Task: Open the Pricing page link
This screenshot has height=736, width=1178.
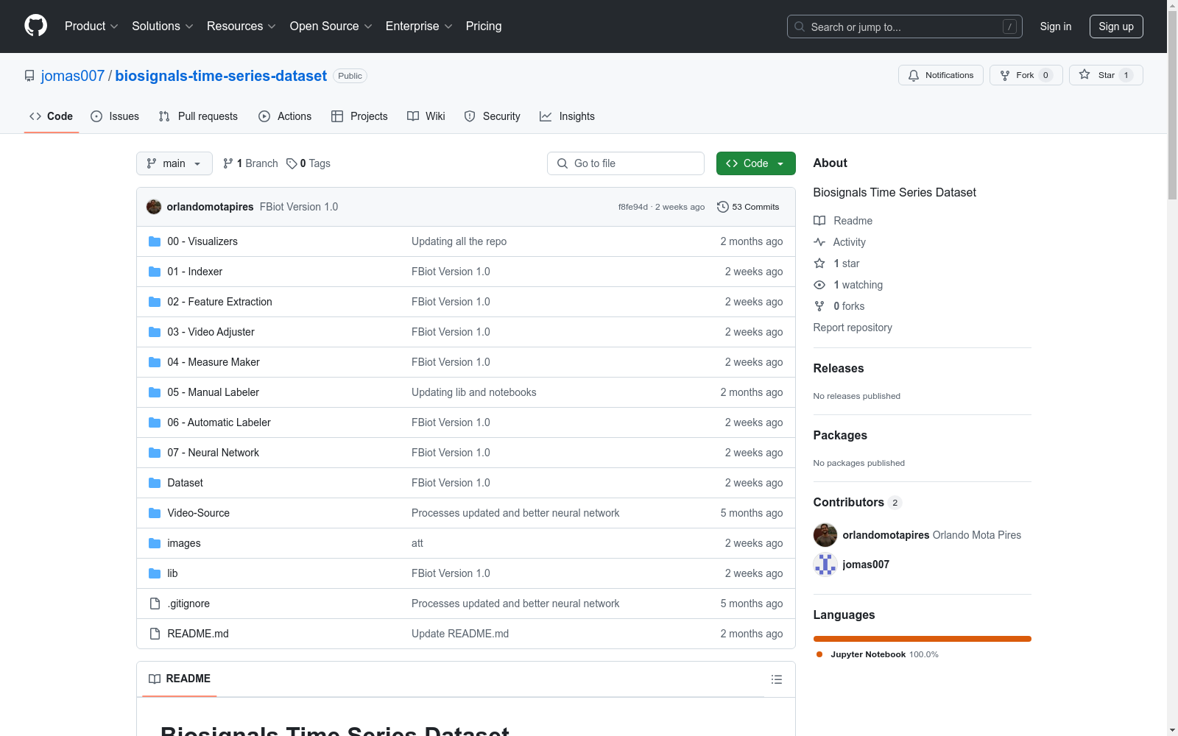Action: (484, 26)
